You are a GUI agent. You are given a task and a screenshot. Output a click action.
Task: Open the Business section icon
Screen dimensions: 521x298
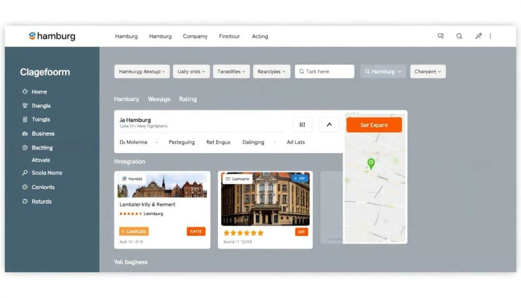pyautogui.click(x=25, y=133)
